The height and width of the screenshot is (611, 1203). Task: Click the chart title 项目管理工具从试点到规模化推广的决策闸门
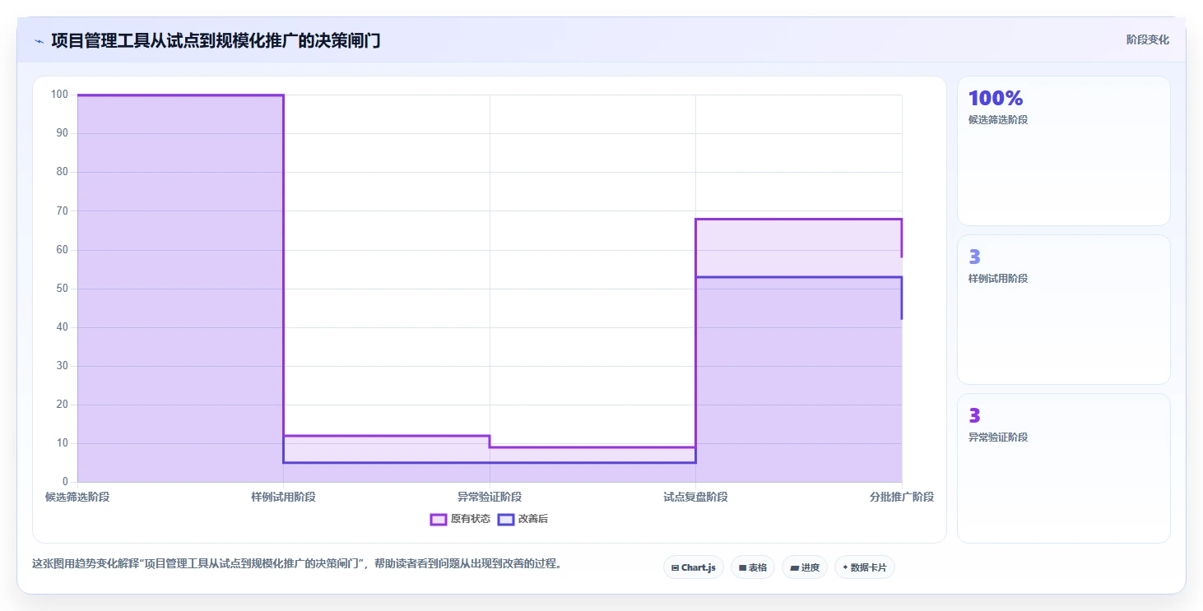[x=216, y=40]
